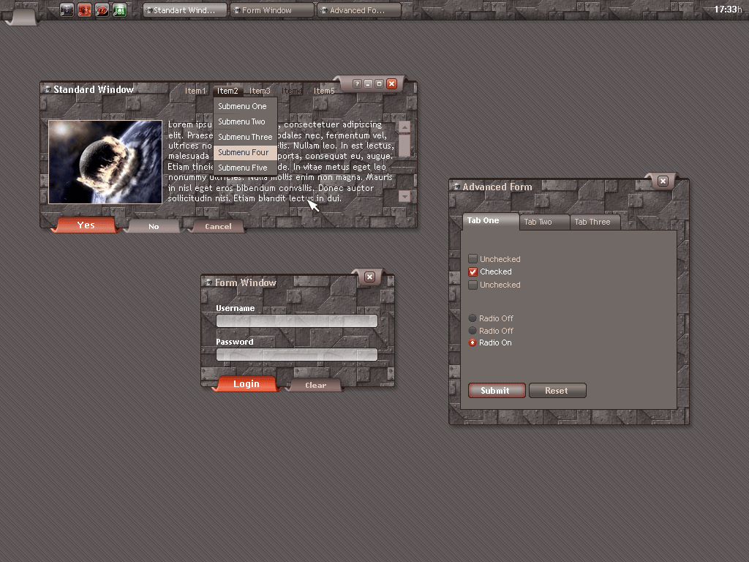The width and height of the screenshot is (749, 562).
Task: Focus the Username input field
Action: (x=297, y=321)
